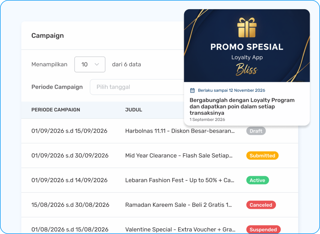This screenshot has height=234, width=320.
Task: Click the calendar icon beside Berlaku sampai
Action: click(x=192, y=90)
